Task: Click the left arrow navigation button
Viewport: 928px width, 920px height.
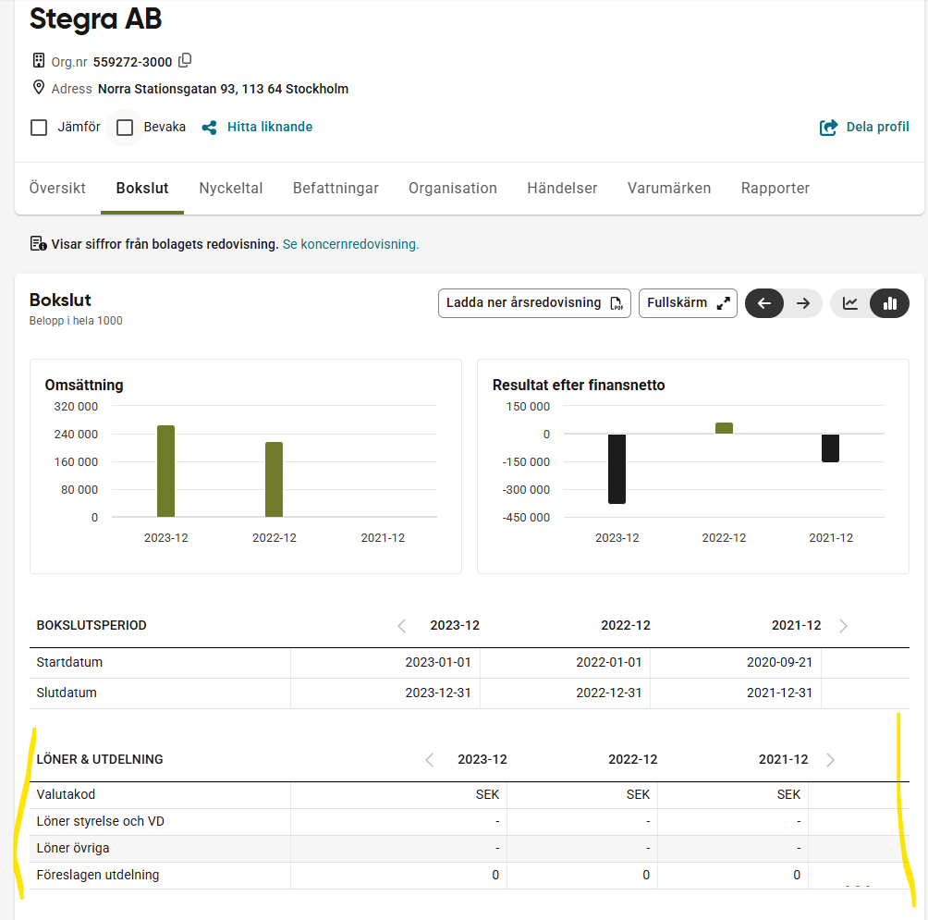Action: click(764, 303)
